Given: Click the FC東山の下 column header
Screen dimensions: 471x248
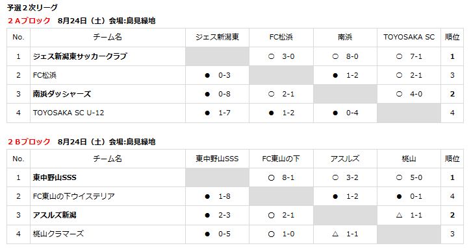Looking at the screenshot, I should (281, 159).
